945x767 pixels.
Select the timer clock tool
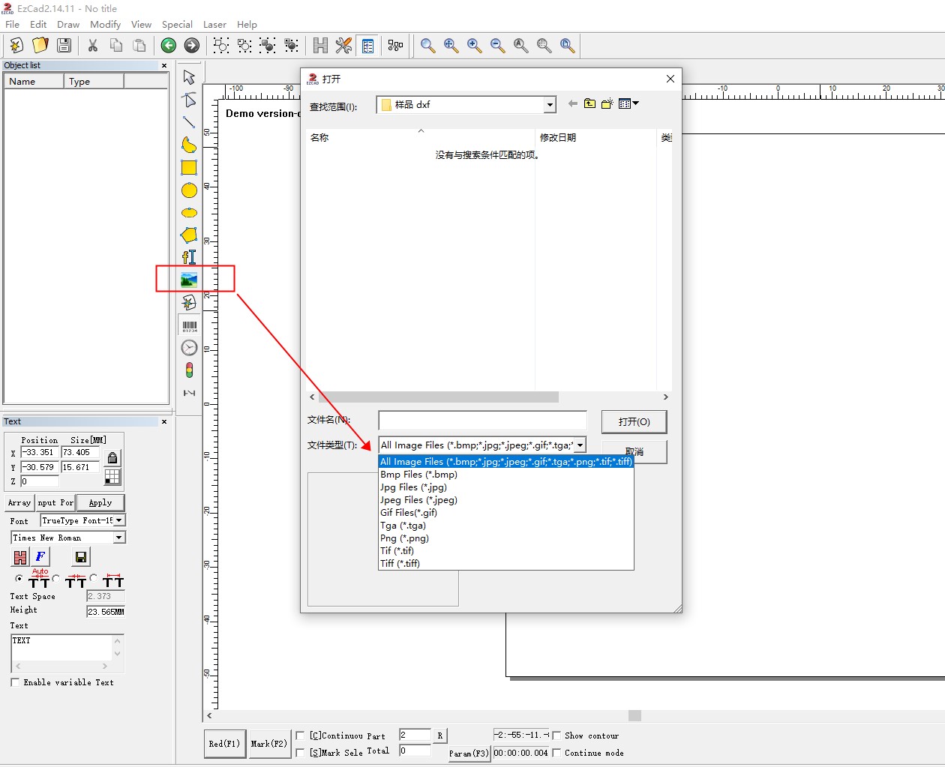click(189, 348)
